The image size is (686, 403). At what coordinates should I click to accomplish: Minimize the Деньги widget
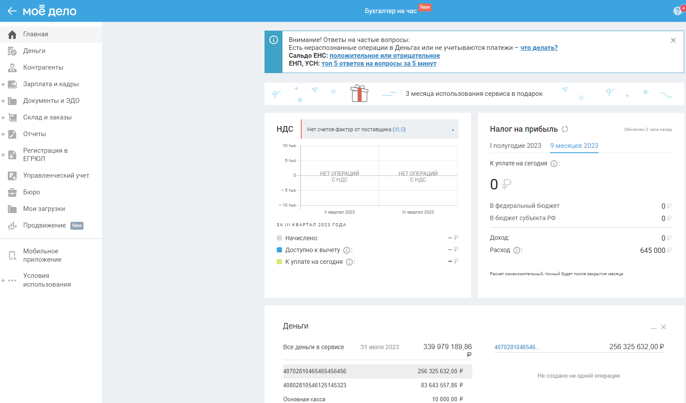pyautogui.click(x=654, y=327)
